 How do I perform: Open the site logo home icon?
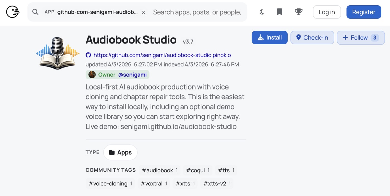click(13, 12)
